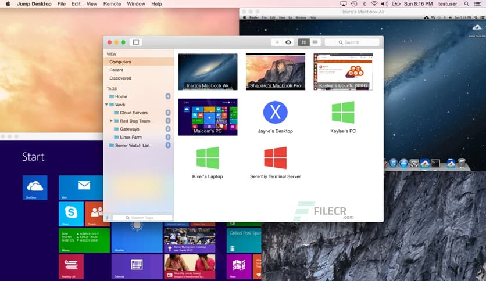This screenshot has height=281, width=486.
Task: Click Terminal icon in remote Mac dock
Action: click(x=435, y=163)
